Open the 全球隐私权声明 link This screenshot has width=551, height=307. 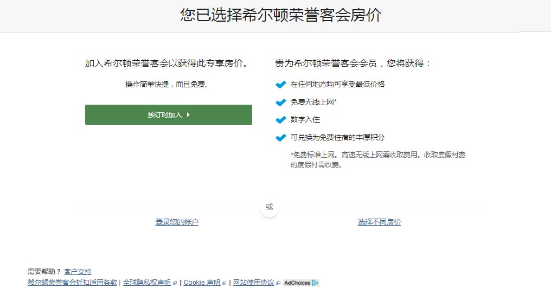click(147, 283)
